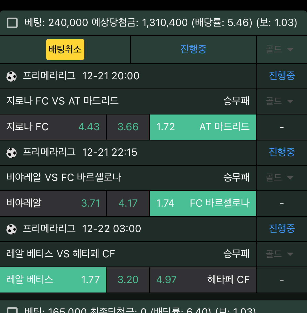
Task: Click the draw odds 3.20 for the 레알 베티스 match
Action: [x=128, y=280]
